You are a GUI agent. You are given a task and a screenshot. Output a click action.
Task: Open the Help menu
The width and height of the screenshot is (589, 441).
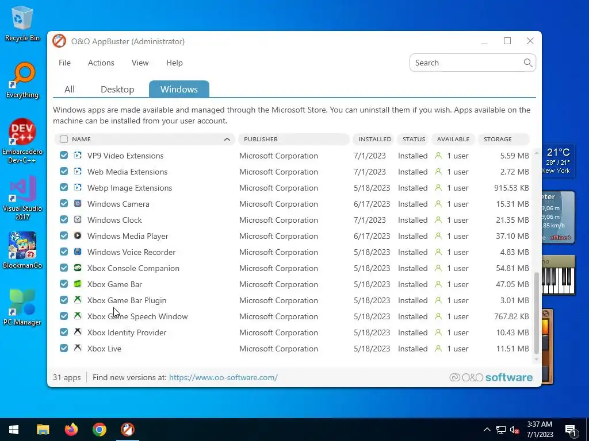[x=174, y=63]
